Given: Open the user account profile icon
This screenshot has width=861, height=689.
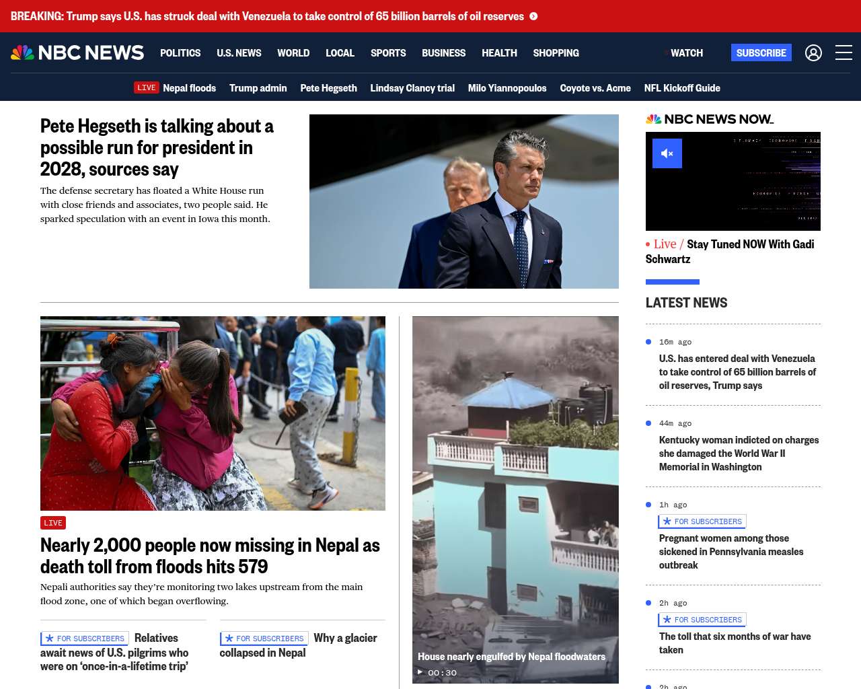Looking at the screenshot, I should point(813,52).
